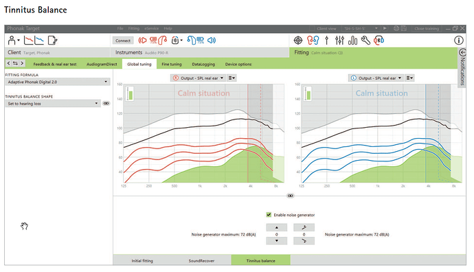Screen dimensions: 474x272
Task: Click Close training button
Action: point(426,28)
